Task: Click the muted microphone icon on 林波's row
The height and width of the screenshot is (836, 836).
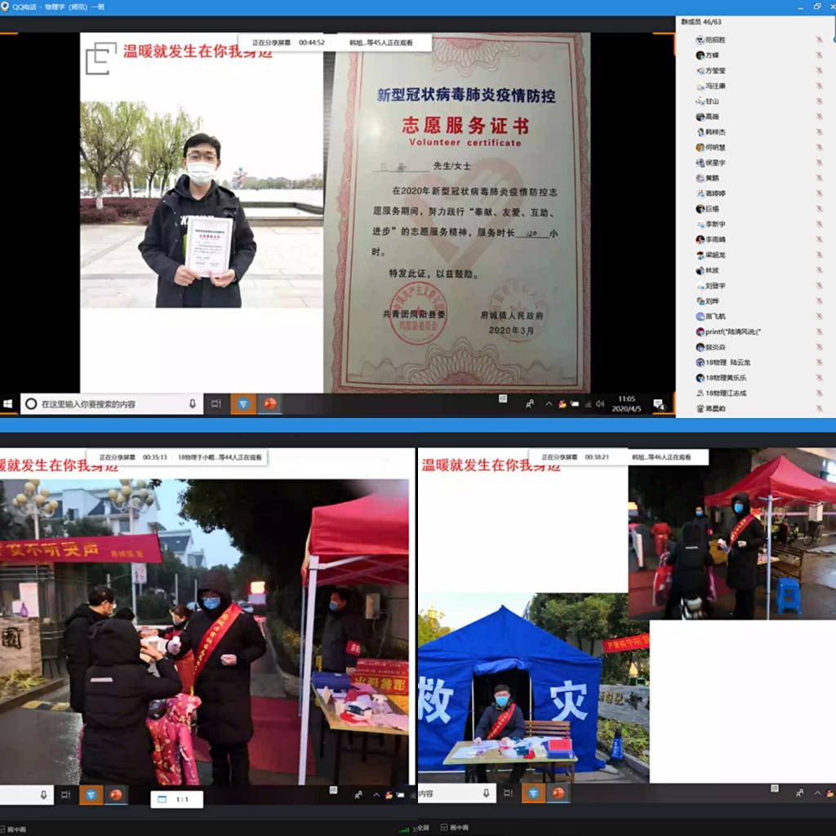Action: [x=819, y=270]
